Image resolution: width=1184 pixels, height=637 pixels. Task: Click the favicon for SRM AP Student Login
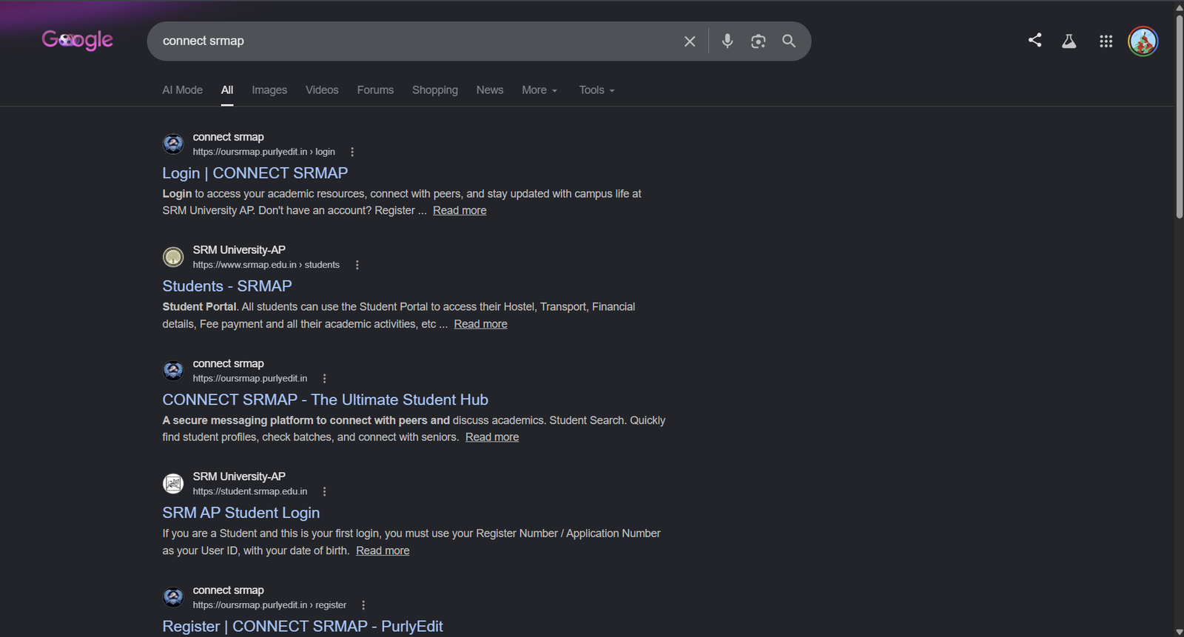(173, 484)
